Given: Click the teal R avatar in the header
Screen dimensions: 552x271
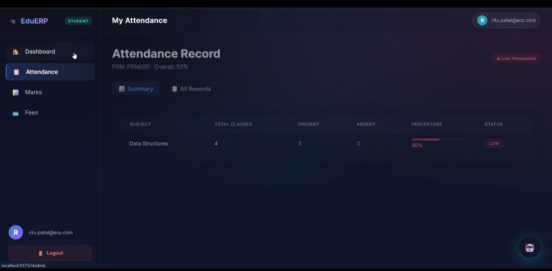Looking at the screenshot, I should pos(482,20).
